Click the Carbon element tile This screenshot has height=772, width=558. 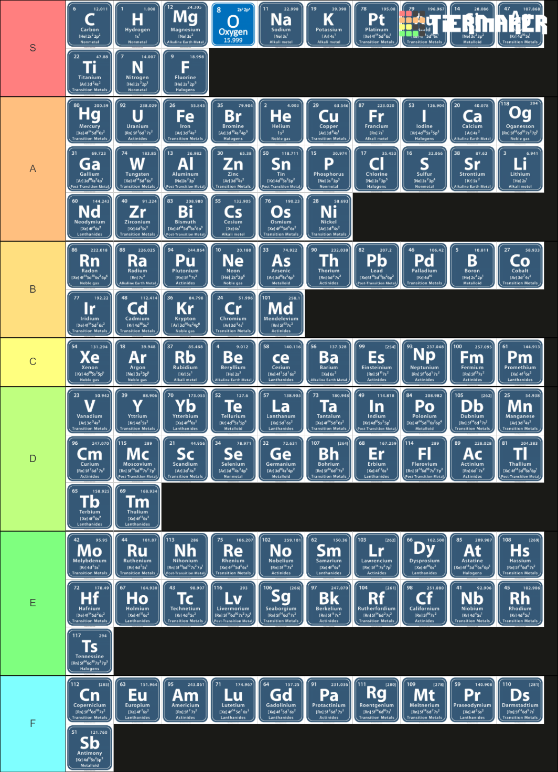89,24
